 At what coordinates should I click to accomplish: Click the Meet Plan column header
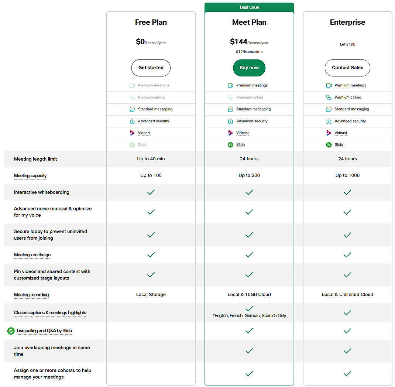(x=249, y=22)
